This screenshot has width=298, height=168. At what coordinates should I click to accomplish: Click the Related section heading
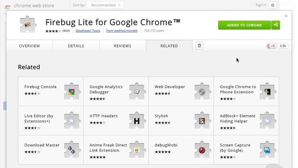[x=29, y=67]
